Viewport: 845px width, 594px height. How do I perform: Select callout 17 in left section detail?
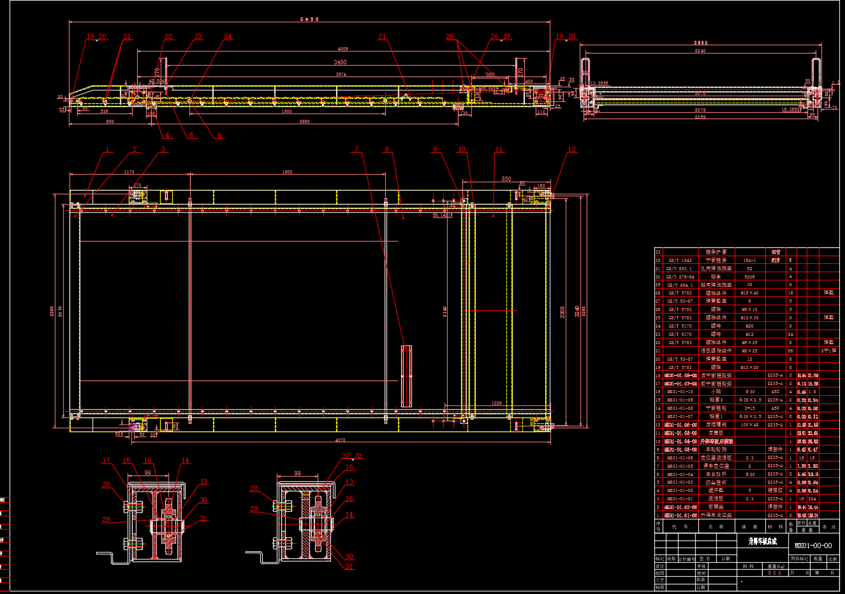pos(107,460)
